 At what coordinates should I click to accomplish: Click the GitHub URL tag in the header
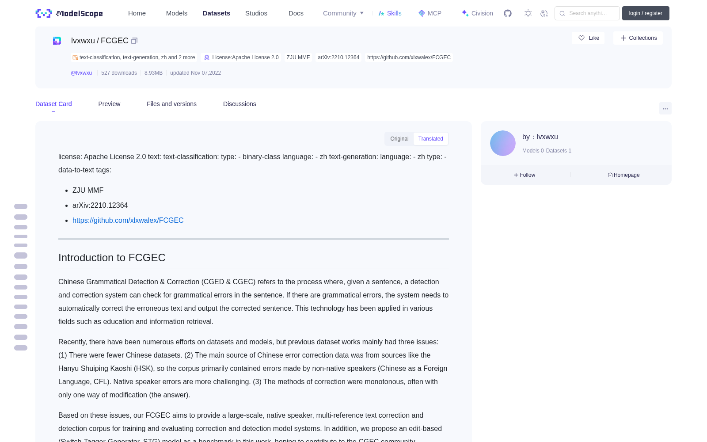409,57
